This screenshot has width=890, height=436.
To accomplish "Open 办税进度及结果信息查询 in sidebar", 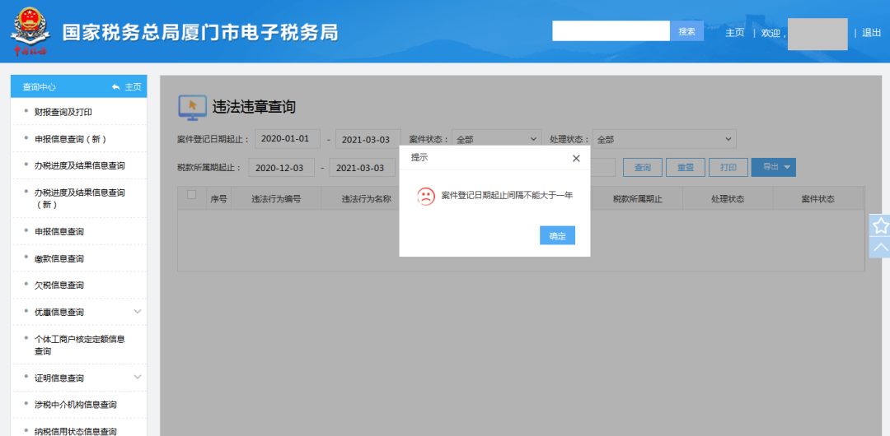I will [x=80, y=165].
